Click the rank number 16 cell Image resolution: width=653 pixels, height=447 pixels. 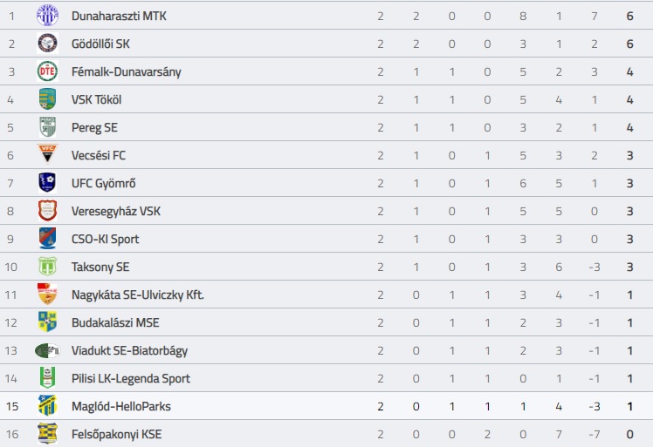tap(12, 434)
